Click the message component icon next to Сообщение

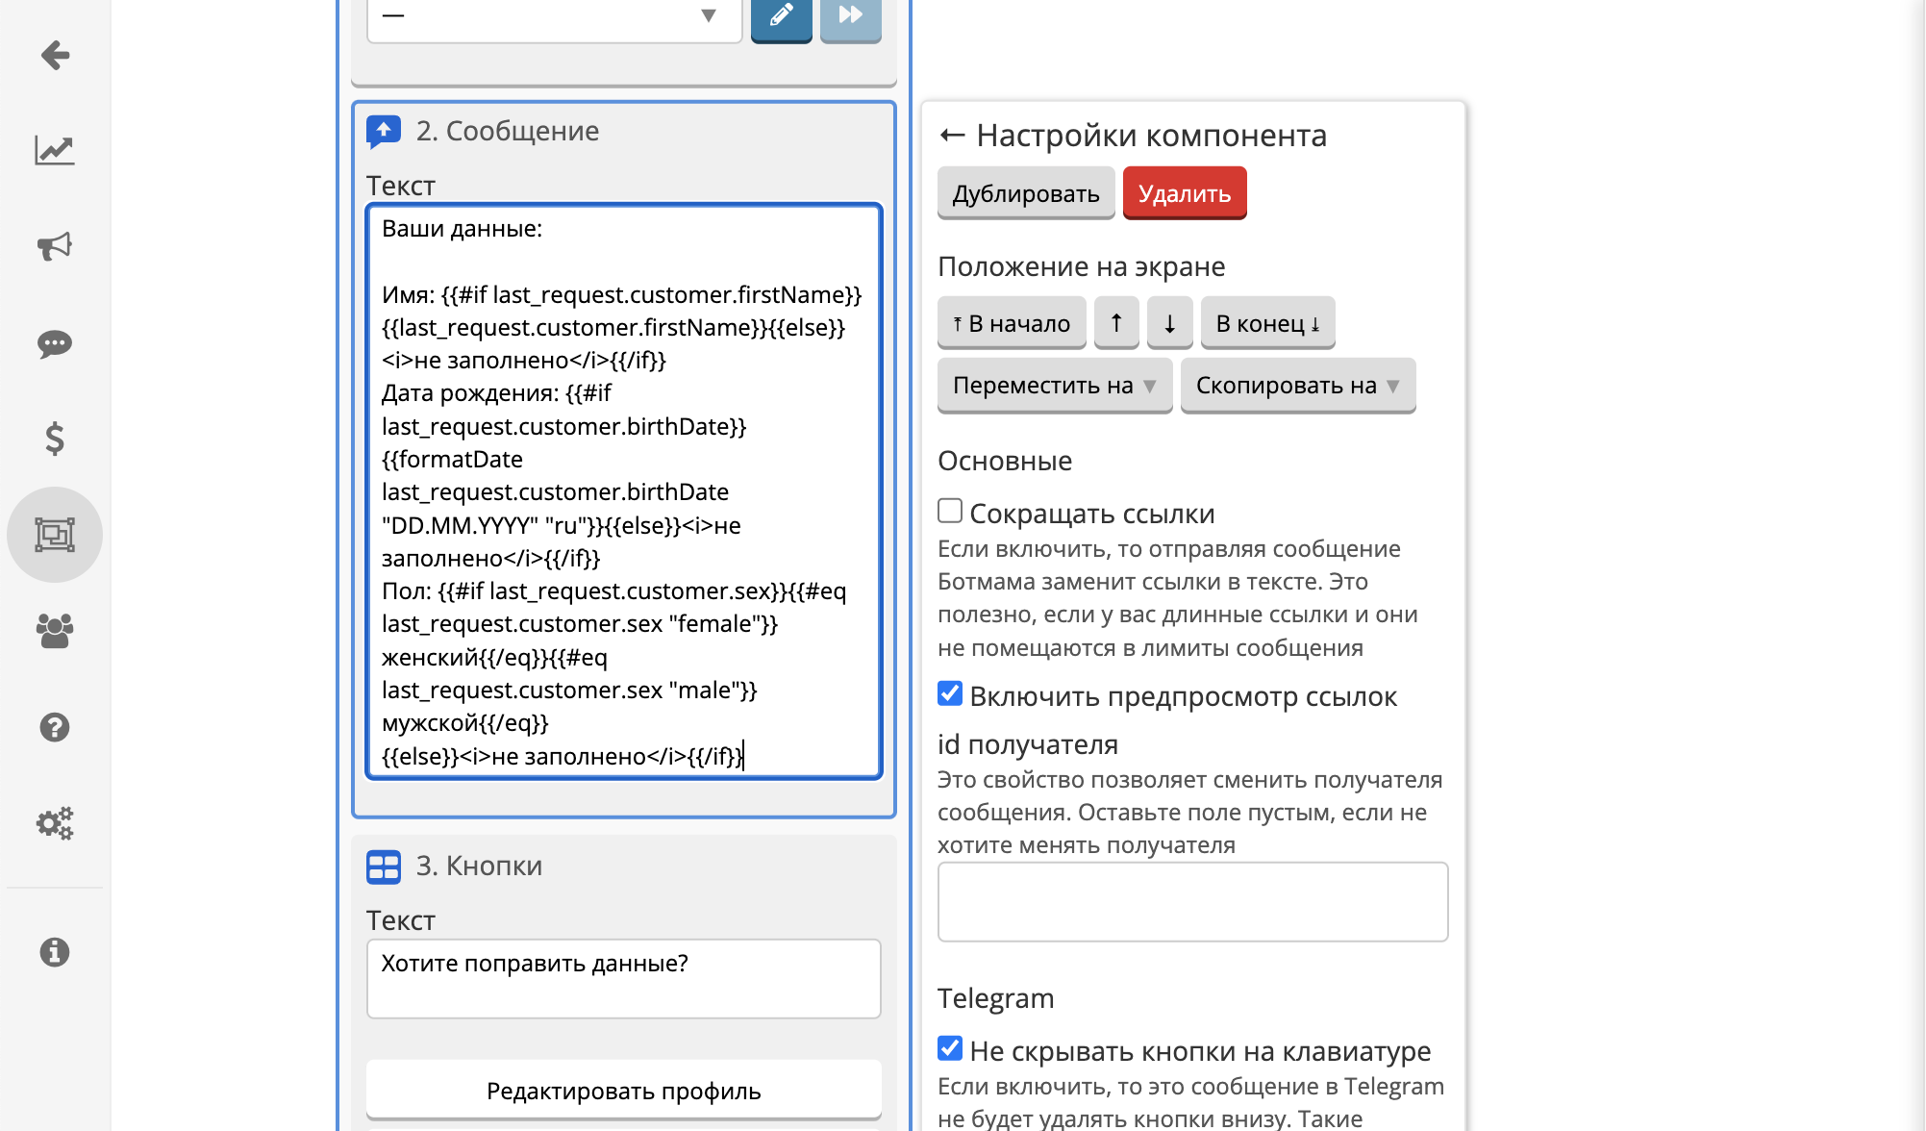tap(384, 132)
